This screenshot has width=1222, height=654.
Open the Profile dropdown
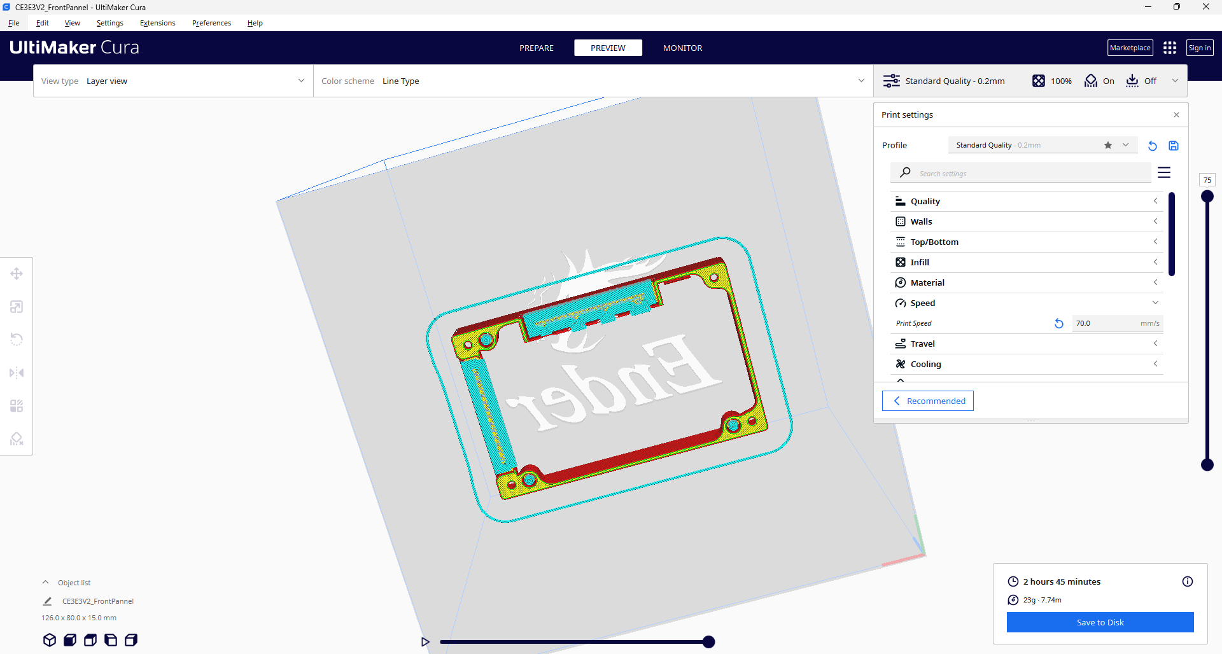click(1043, 145)
